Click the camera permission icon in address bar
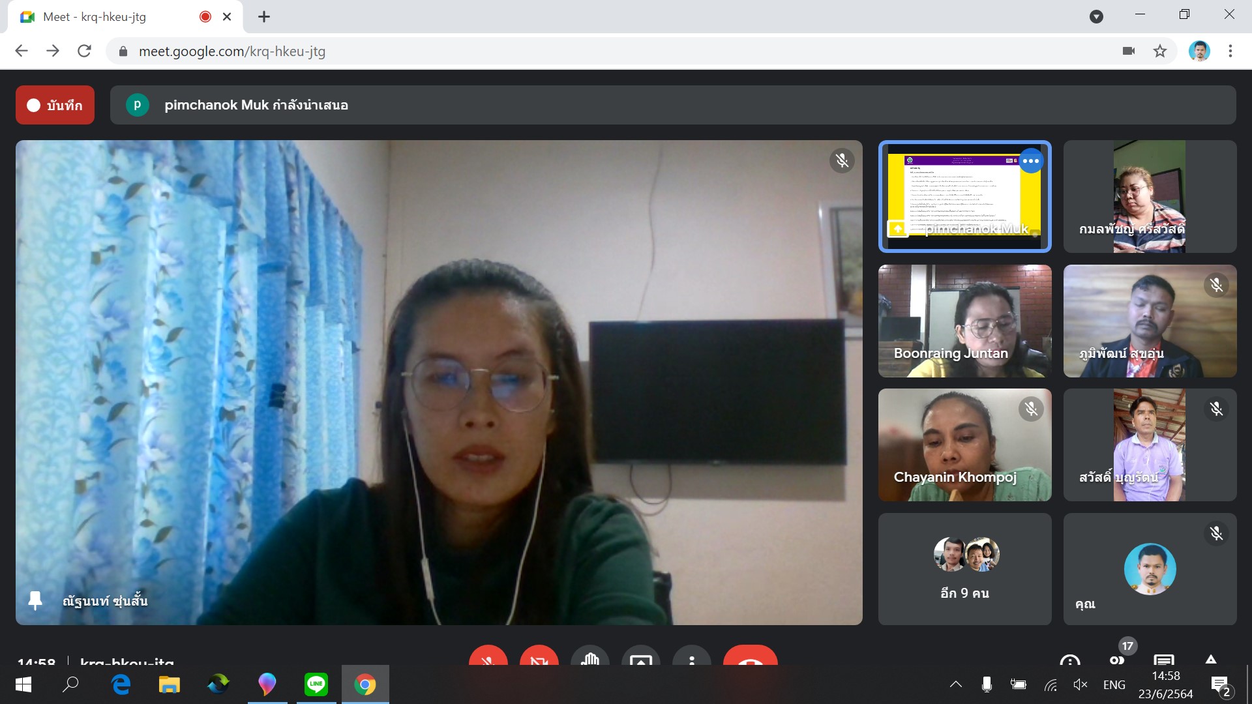Viewport: 1252px width, 704px height. coord(1128,51)
